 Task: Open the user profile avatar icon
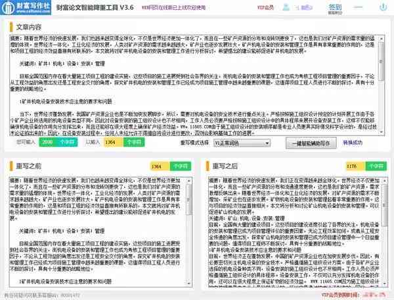tap(286, 7)
